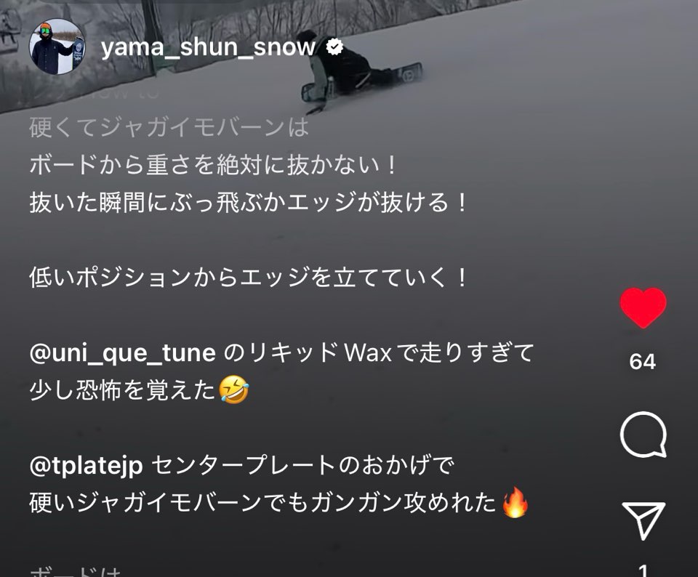The image size is (698, 577).
Task: Tap caption line ボードから重さを絶対に抜かない
Action: click(x=213, y=165)
